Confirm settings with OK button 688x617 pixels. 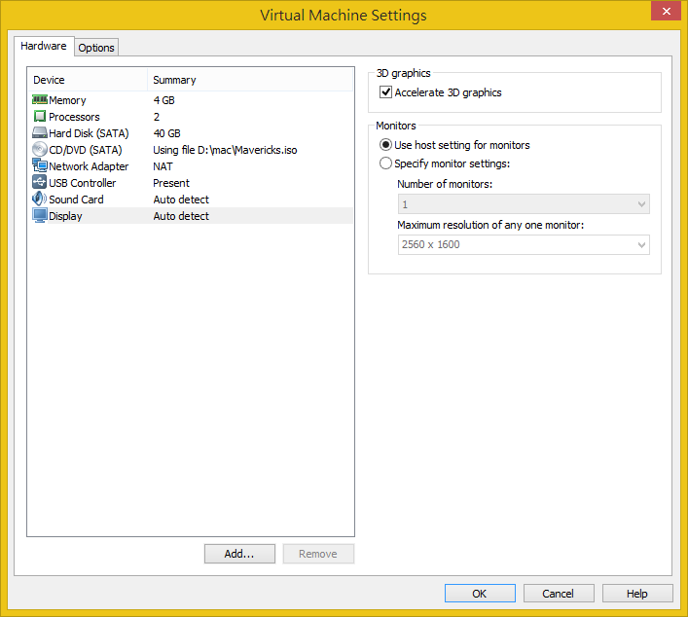point(480,594)
